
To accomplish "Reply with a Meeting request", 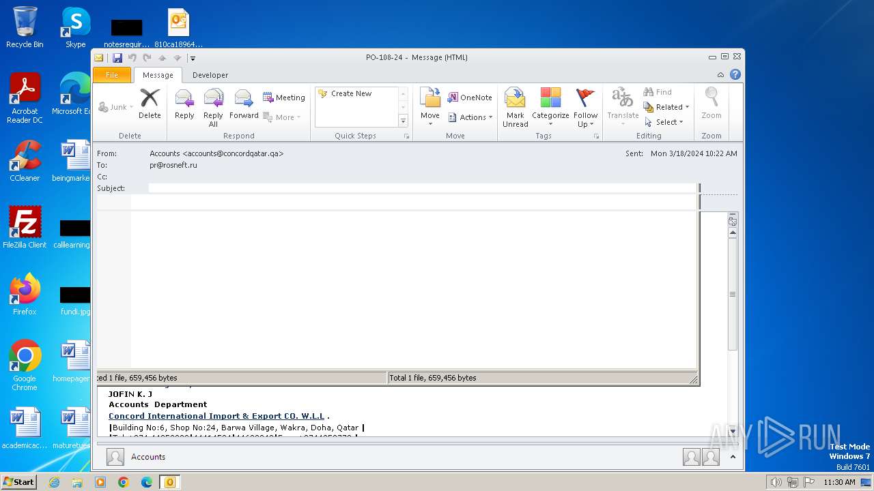I will pos(284,98).
